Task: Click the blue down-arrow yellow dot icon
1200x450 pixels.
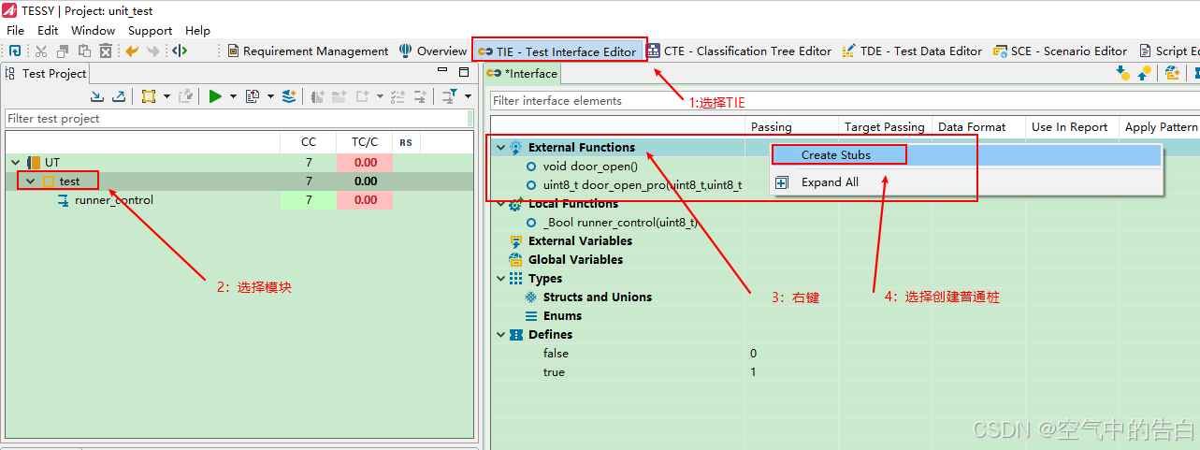Action: click(x=1122, y=73)
